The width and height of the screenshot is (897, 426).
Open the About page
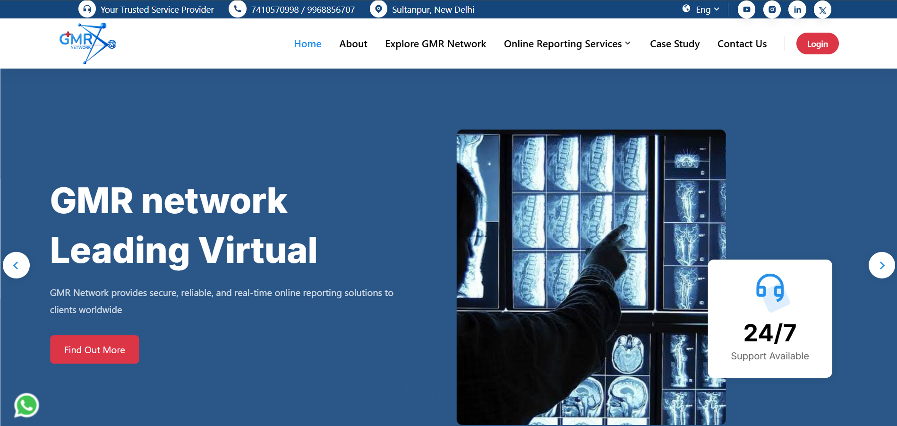[353, 44]
